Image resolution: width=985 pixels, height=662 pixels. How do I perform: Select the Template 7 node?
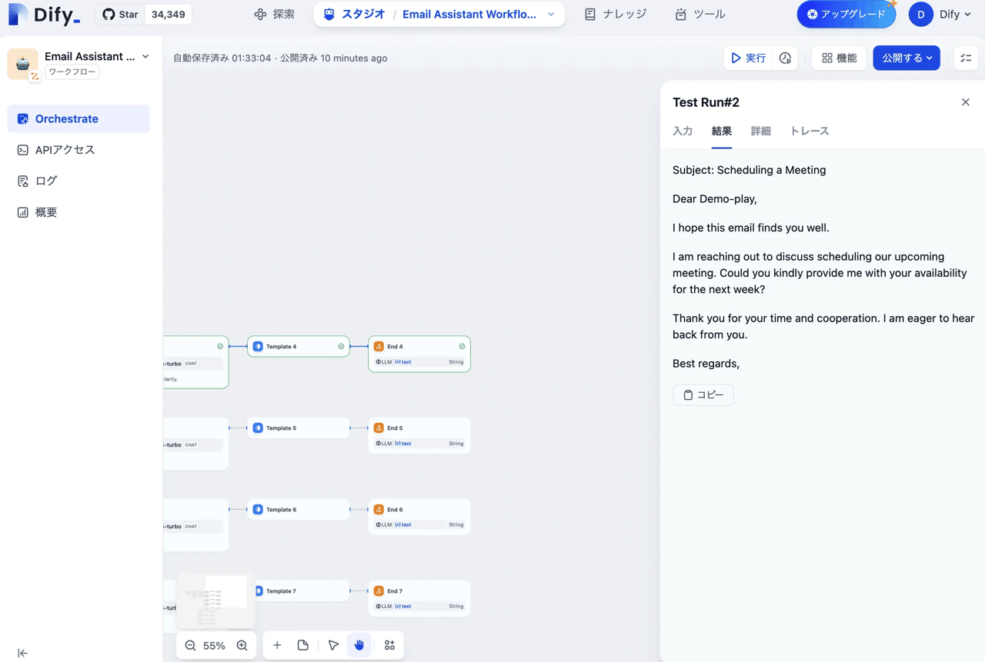pyautogui.click(x=302, y=590)
